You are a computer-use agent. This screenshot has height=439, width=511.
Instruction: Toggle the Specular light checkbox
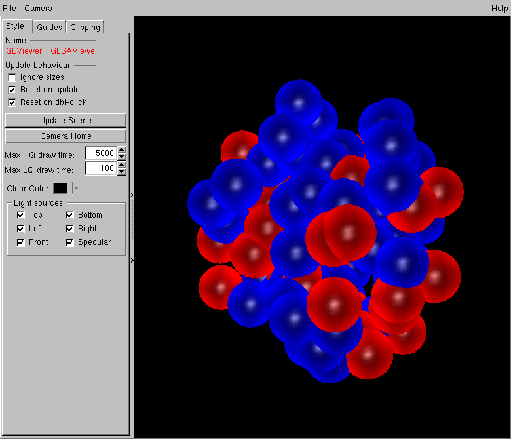69,242
